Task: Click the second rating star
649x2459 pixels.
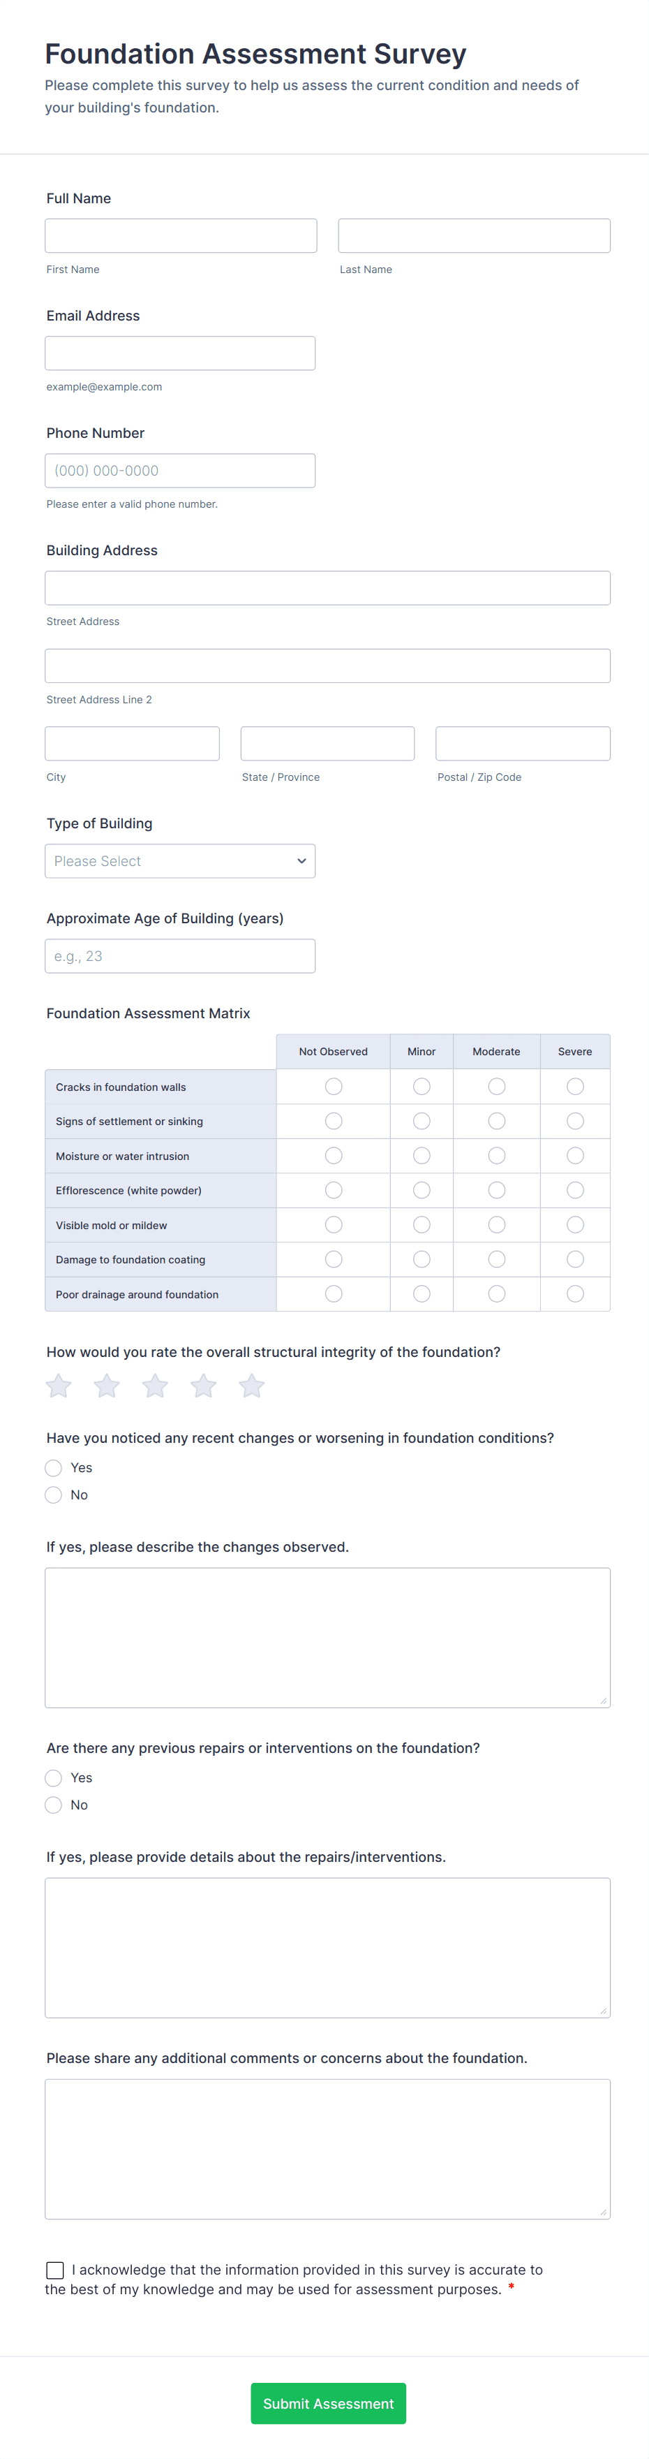Action: (x=107, y=1386)
